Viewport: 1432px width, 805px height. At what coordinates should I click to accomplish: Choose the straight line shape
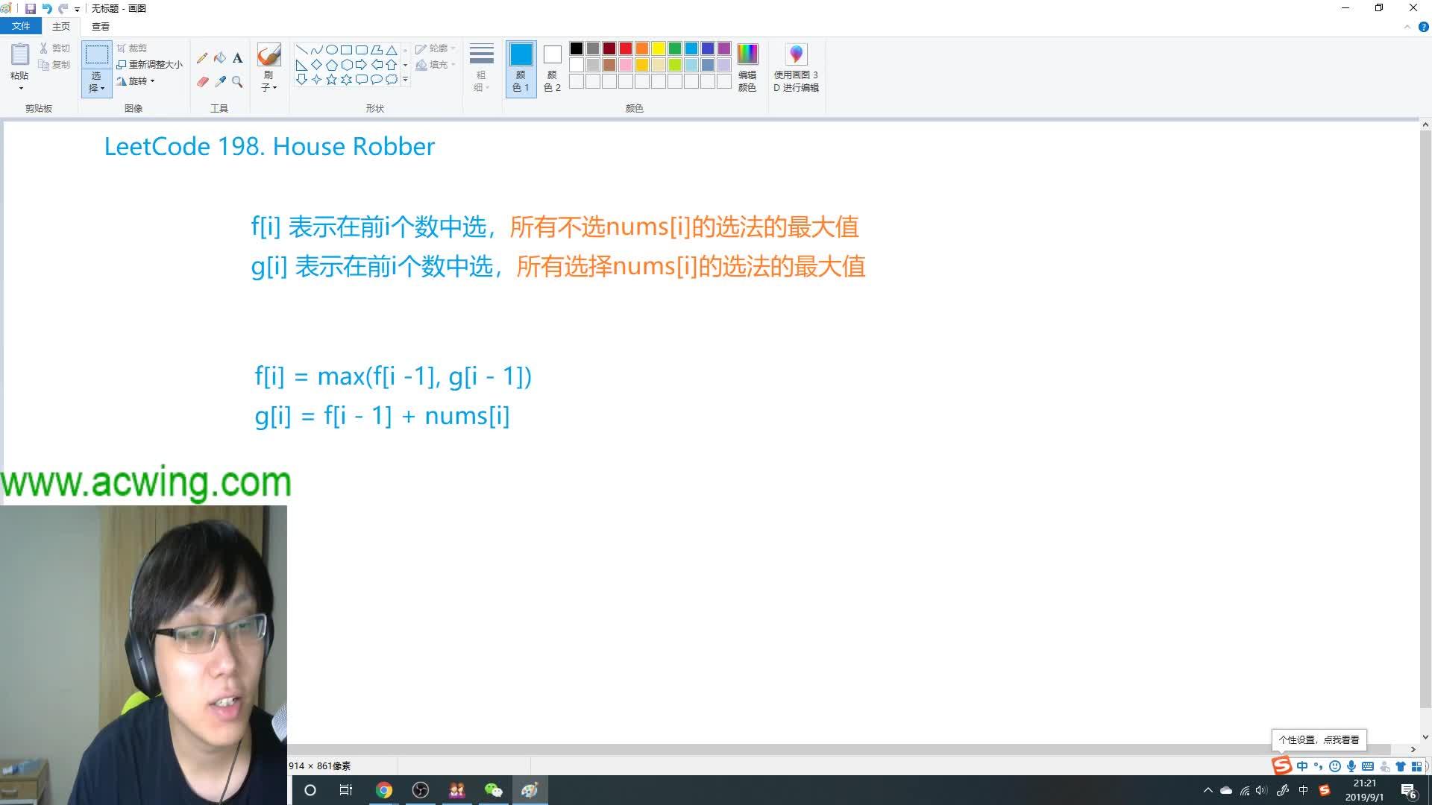click(302, 50)
